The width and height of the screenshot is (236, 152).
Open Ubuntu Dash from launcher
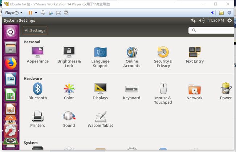click(x=11, y=32)
